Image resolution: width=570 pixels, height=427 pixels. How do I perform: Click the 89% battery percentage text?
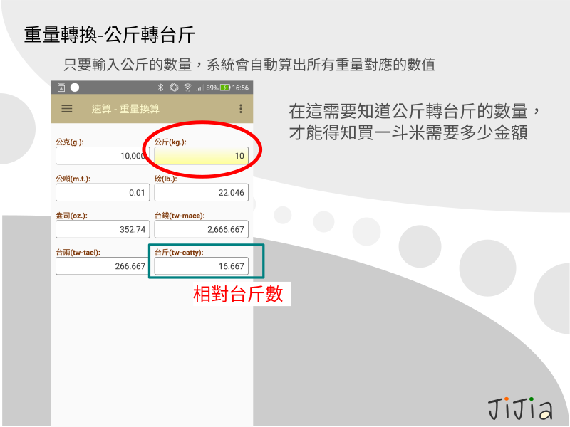click(x=212, y=88)
